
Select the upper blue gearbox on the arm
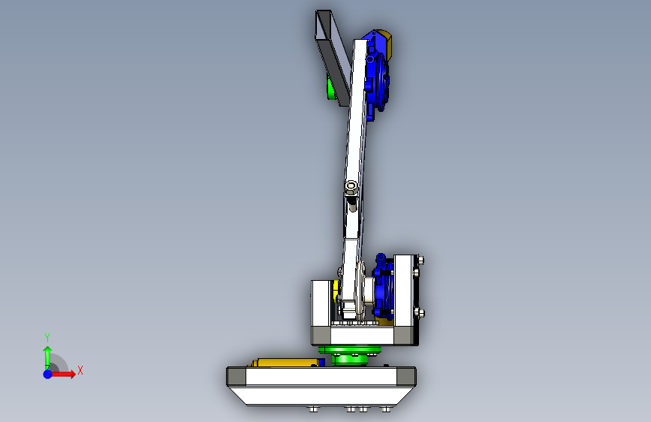(377, 81)
